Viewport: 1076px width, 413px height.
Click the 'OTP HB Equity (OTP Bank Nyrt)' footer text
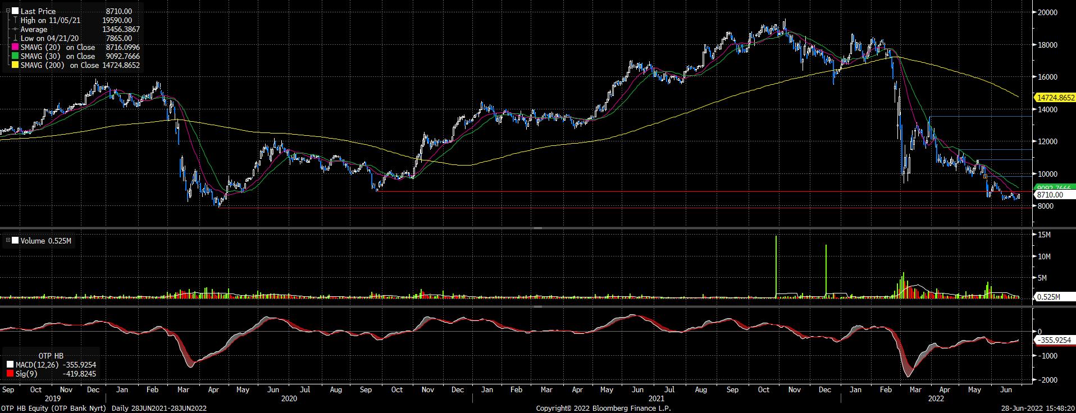coord(54,408)
